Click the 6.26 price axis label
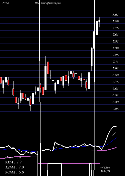Screen dimensions: 125x176 point(115,109)
